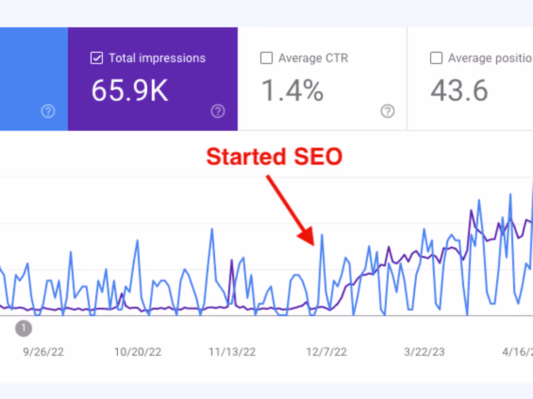Select the blue total clicks card
The image size is (533, 399).
pos(34,79)
